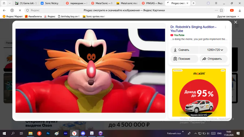This screenshot has height=137, width=244.
Task: Show hidden tray icons with the chevron
Action: point(195,133)
